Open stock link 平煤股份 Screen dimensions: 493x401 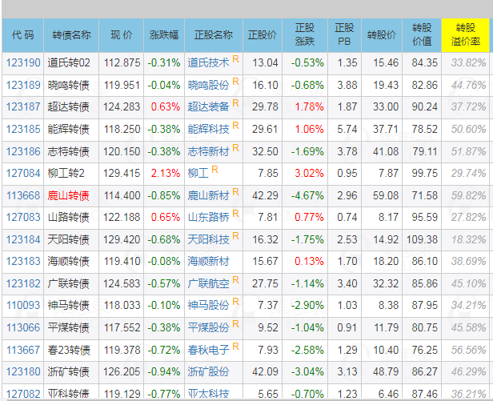[x=208, y=327]
